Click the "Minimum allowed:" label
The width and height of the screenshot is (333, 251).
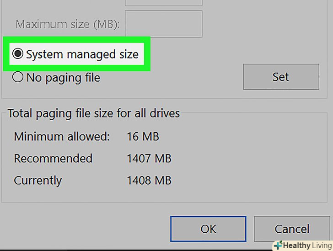pos(62,136)
